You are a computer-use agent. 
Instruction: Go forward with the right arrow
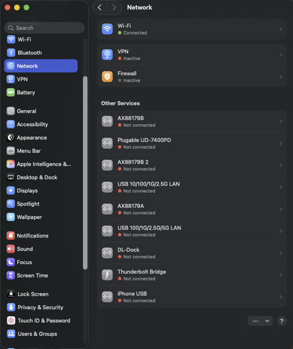pyautogui.click(x=114, y=7)
